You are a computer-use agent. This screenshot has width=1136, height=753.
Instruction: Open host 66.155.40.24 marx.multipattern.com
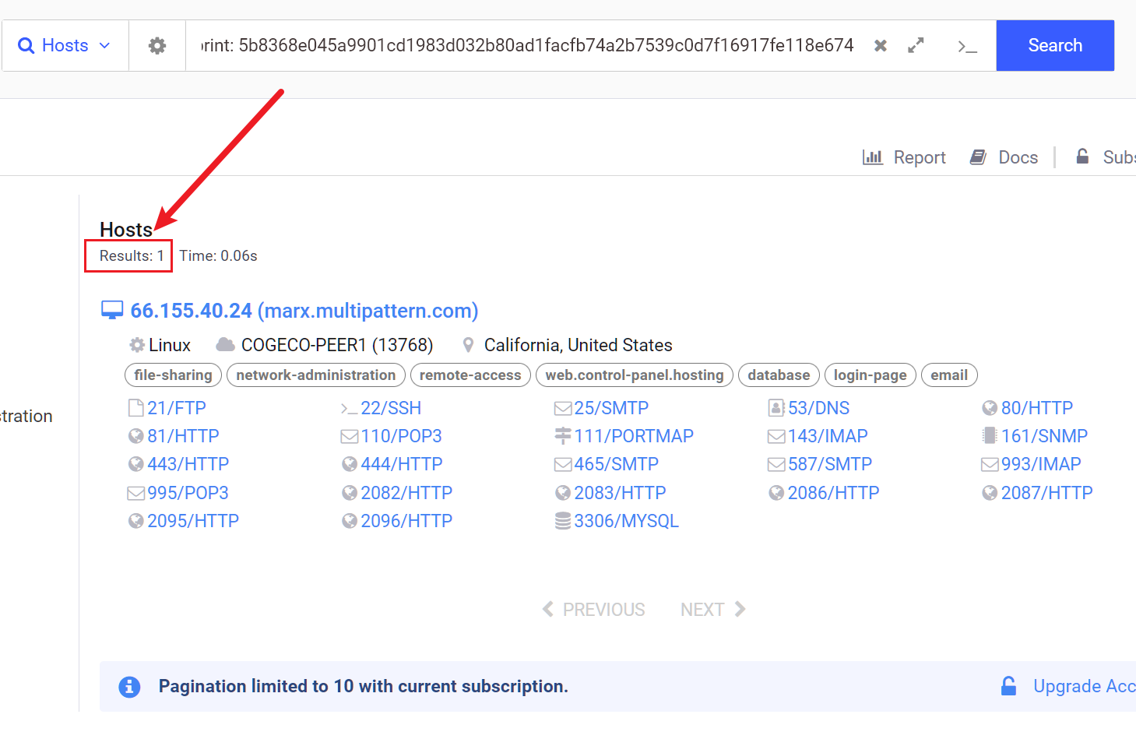[304, 311]
